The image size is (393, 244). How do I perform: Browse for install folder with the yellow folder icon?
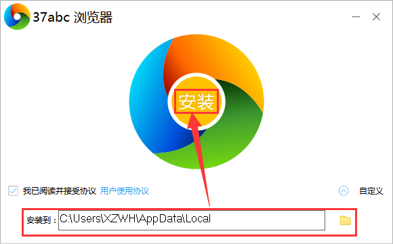[346, 220]
